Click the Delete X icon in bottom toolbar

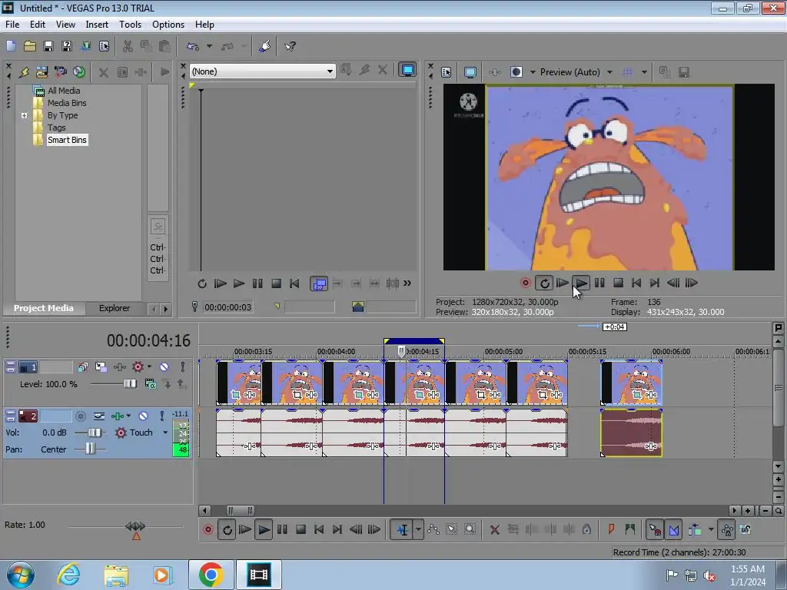coord(494,529)
